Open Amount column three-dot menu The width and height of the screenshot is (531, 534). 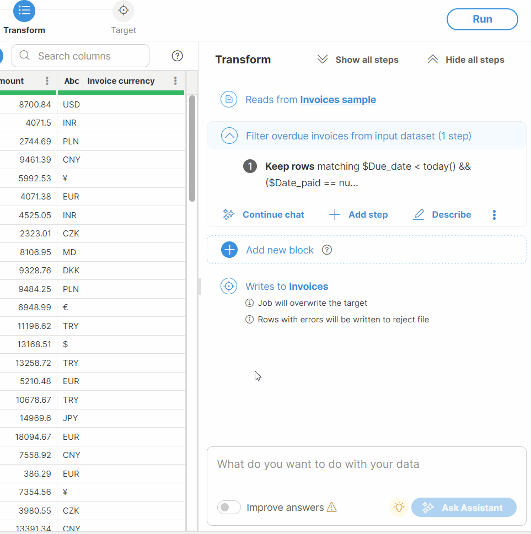pos(47,81)
